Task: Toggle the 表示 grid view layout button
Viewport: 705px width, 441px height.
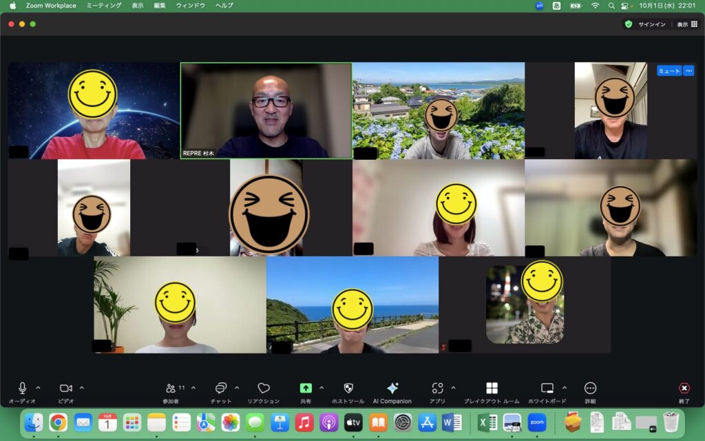Action: pos(687,24)
